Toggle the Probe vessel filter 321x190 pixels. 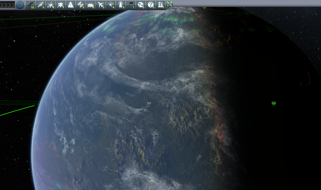(x=40, y=5)
